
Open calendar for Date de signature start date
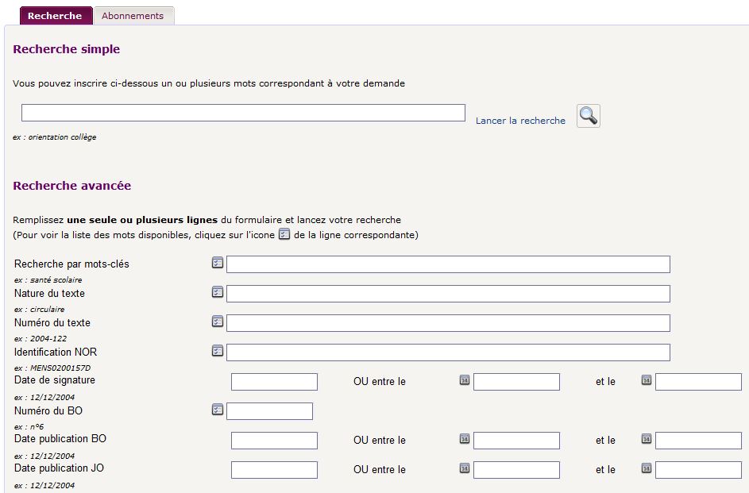click(465, 380)
